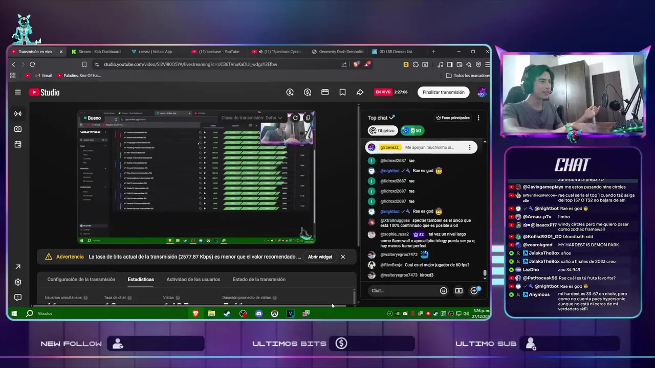Open the Gmail bookmark
655x368 pixels.
(43, 76)
